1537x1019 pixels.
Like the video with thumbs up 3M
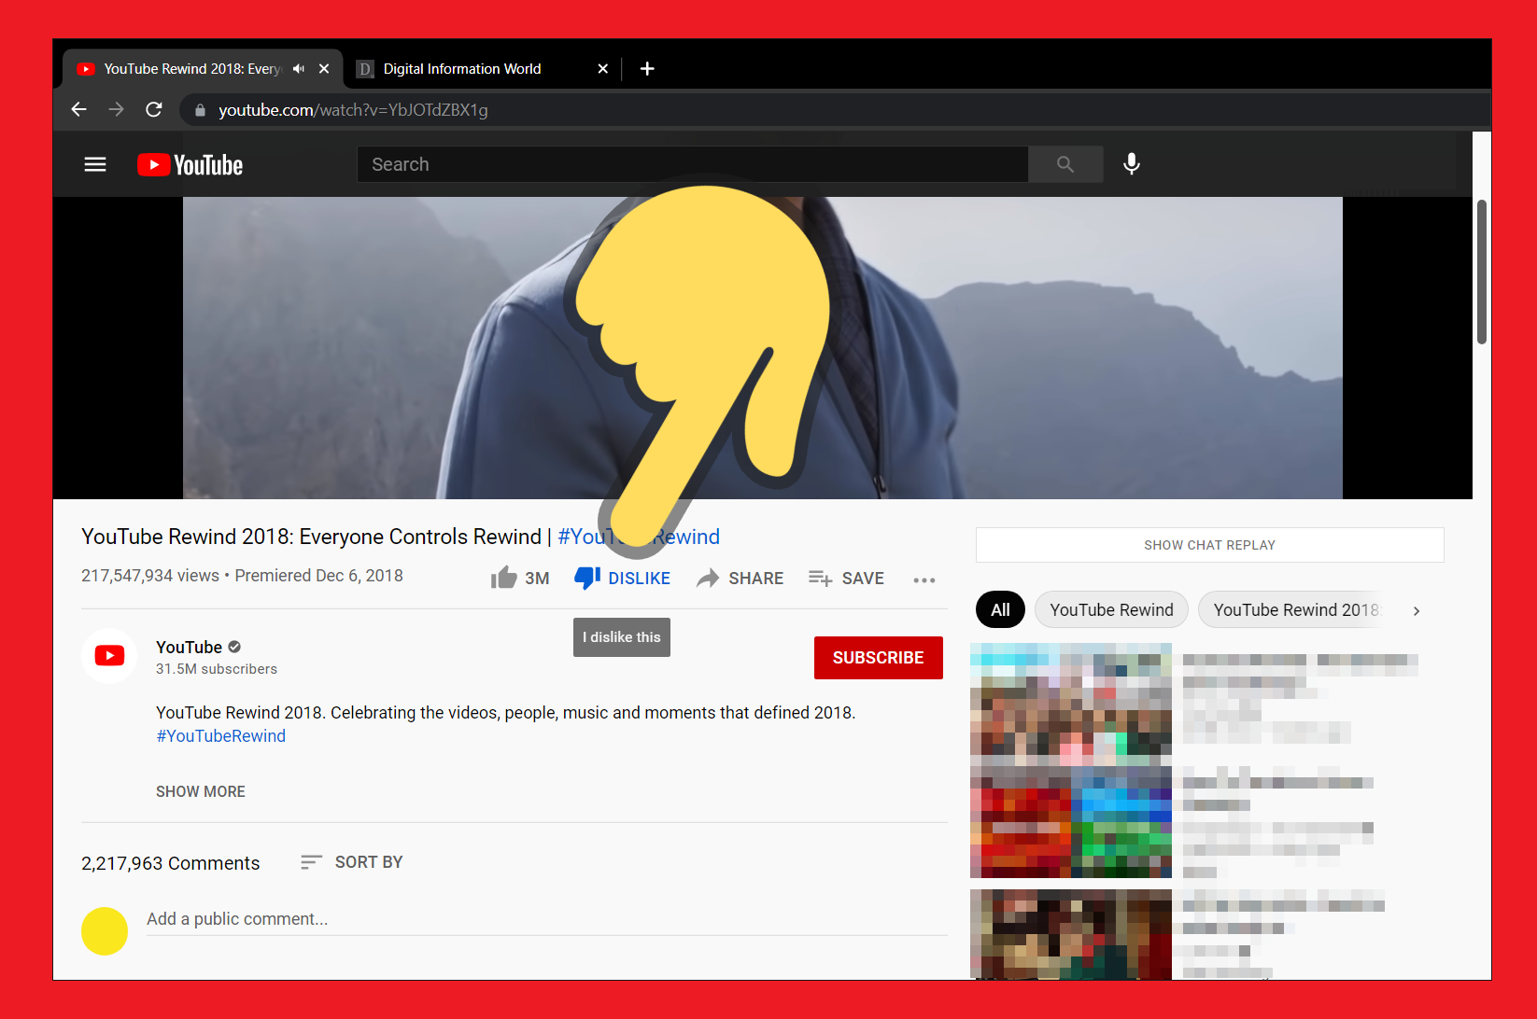click(520, 579)
